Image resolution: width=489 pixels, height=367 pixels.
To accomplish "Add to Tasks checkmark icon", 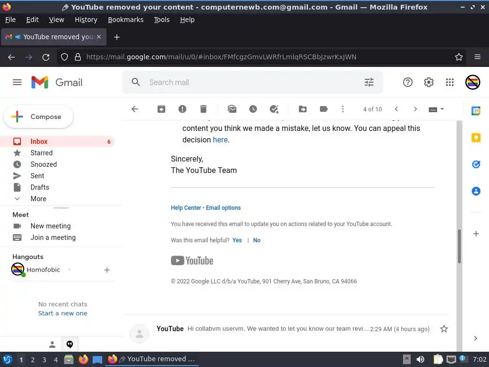I will 274,109.
